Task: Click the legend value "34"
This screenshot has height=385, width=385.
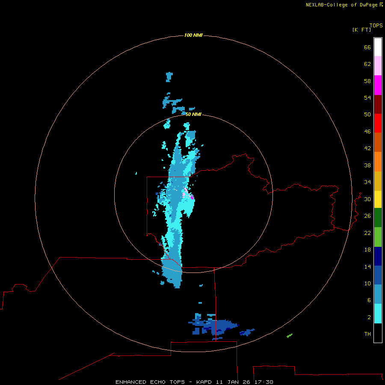Action: click(367, 182)
